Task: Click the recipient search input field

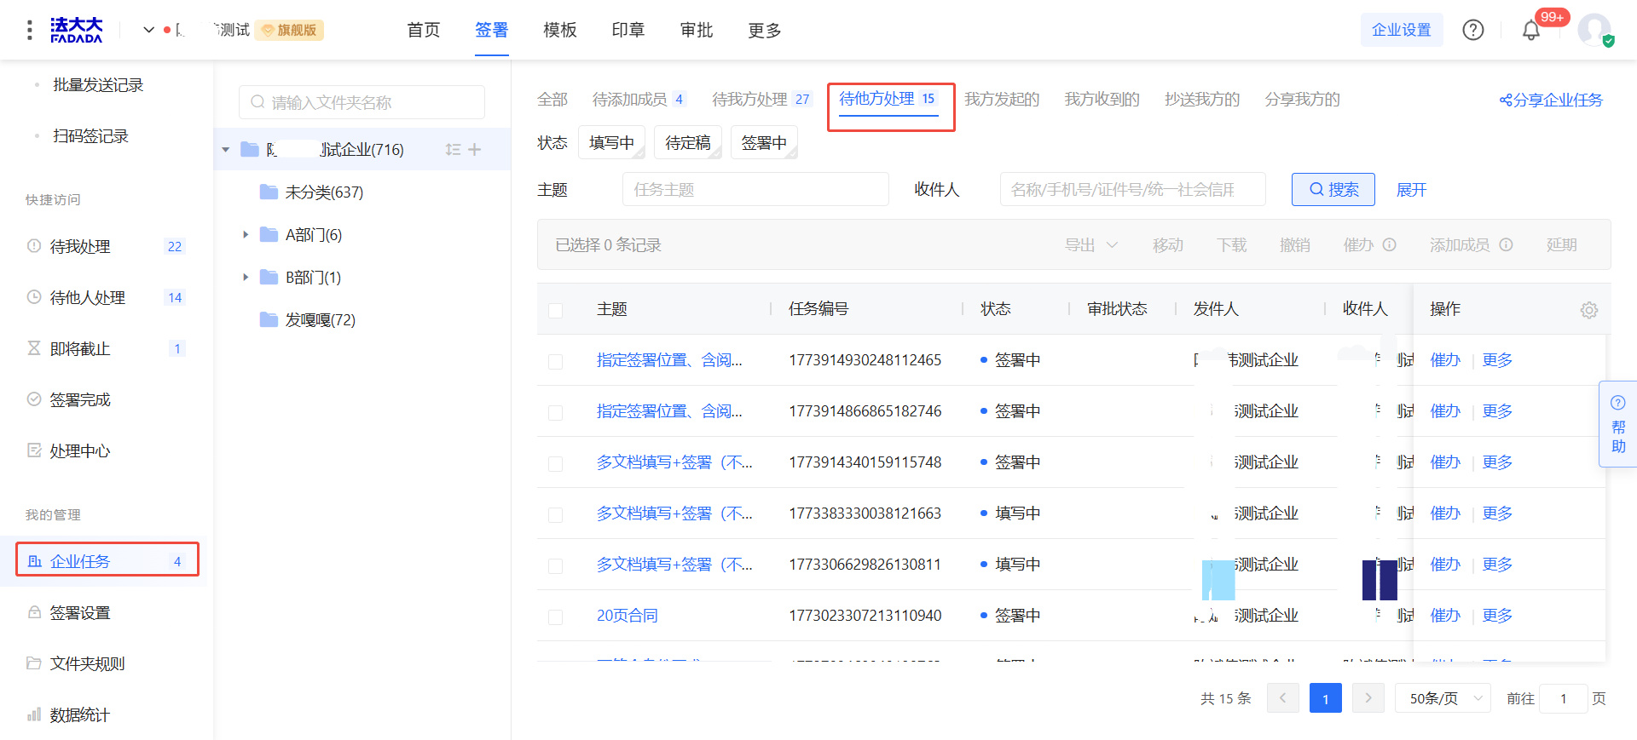Action: click(1133, 189)
